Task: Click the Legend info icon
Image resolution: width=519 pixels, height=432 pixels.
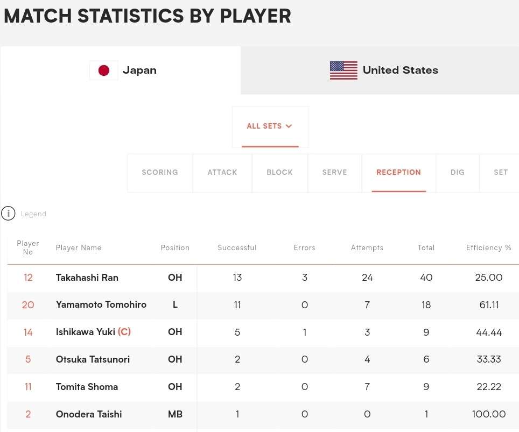Action: tap(8, 214)
